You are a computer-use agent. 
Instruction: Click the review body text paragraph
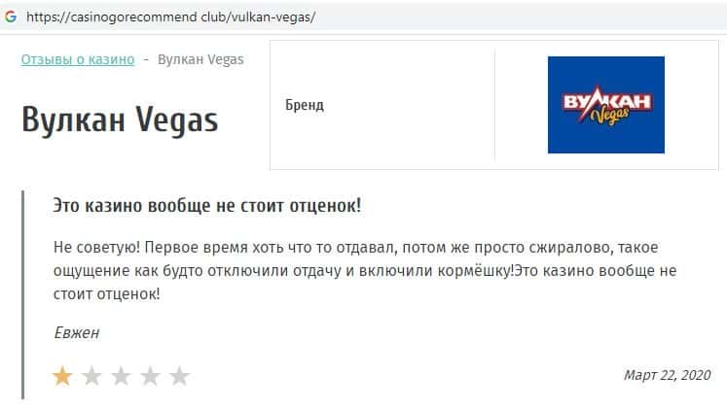click(365, 270)
